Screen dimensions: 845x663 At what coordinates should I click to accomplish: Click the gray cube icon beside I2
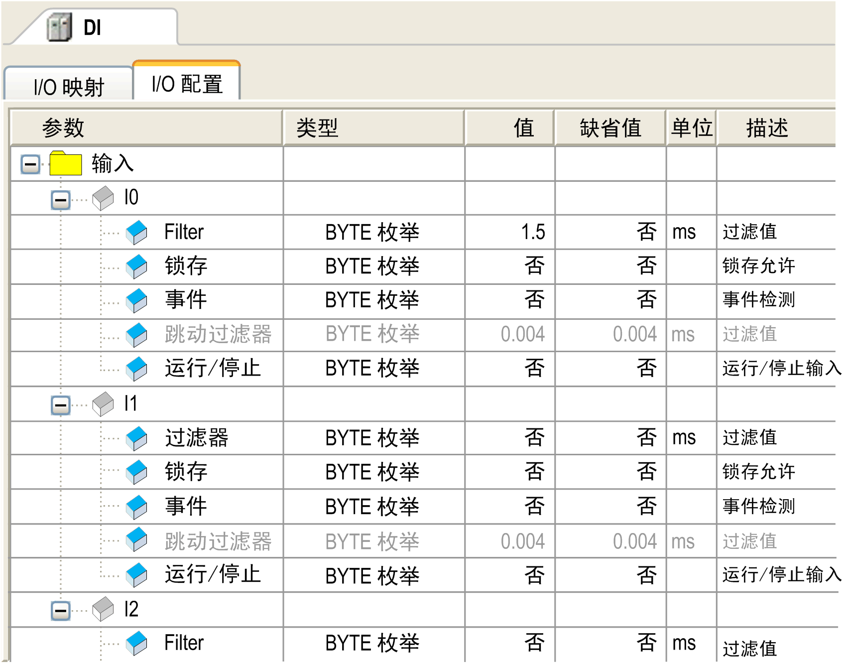(103, 609)
